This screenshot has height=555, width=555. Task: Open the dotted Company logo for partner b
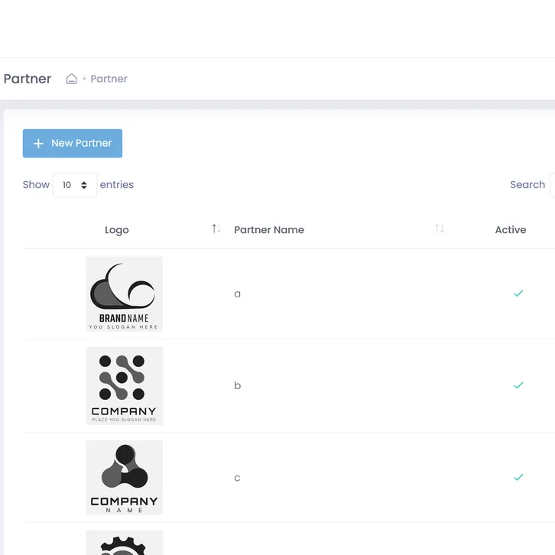124,386
